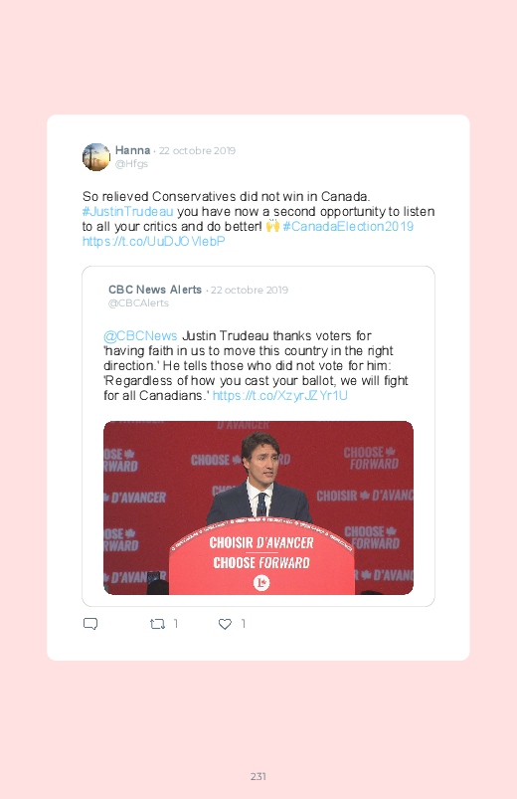Click the CBC News Alerts account name

[x=155, y=290]
